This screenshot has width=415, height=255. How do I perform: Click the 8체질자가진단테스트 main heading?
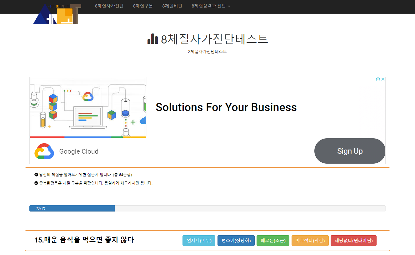click(214, 39)
